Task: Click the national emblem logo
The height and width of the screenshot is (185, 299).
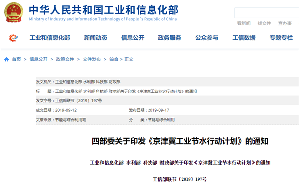Action: [14, 13]
